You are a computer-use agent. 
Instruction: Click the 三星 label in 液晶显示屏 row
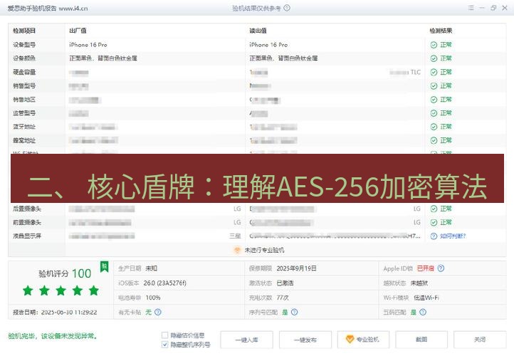pos(235,236)
